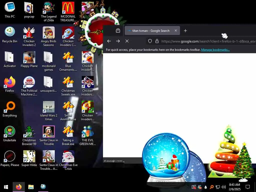Select the Firefox desktop shortcut
The width and height of the screenshot is (256, 192).
[x=10, y=84]
